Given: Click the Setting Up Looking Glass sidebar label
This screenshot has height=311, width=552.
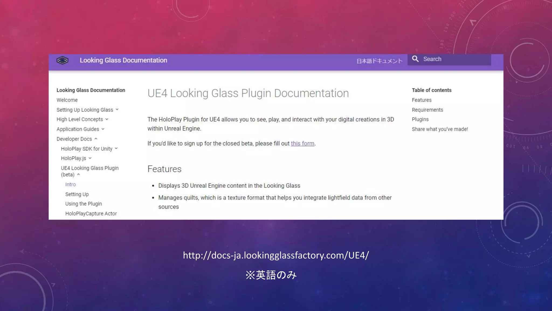Looking at the screenshot, I should (x=85, y=110).
